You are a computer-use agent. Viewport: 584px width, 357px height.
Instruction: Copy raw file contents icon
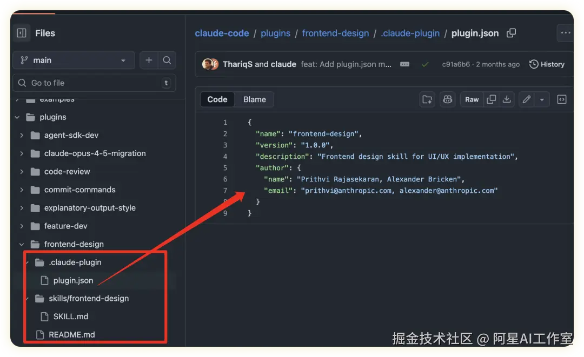pyautogui.click(x=491, y=100)
